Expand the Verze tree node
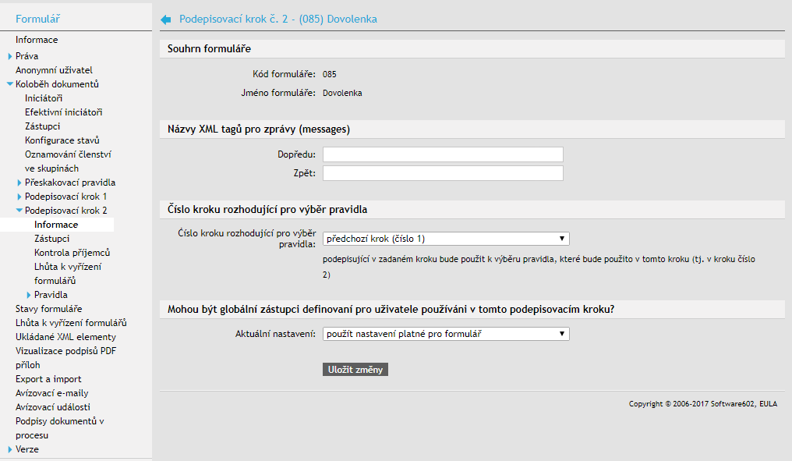This screenshot has width=792, height=461. (x=10, y=449)
